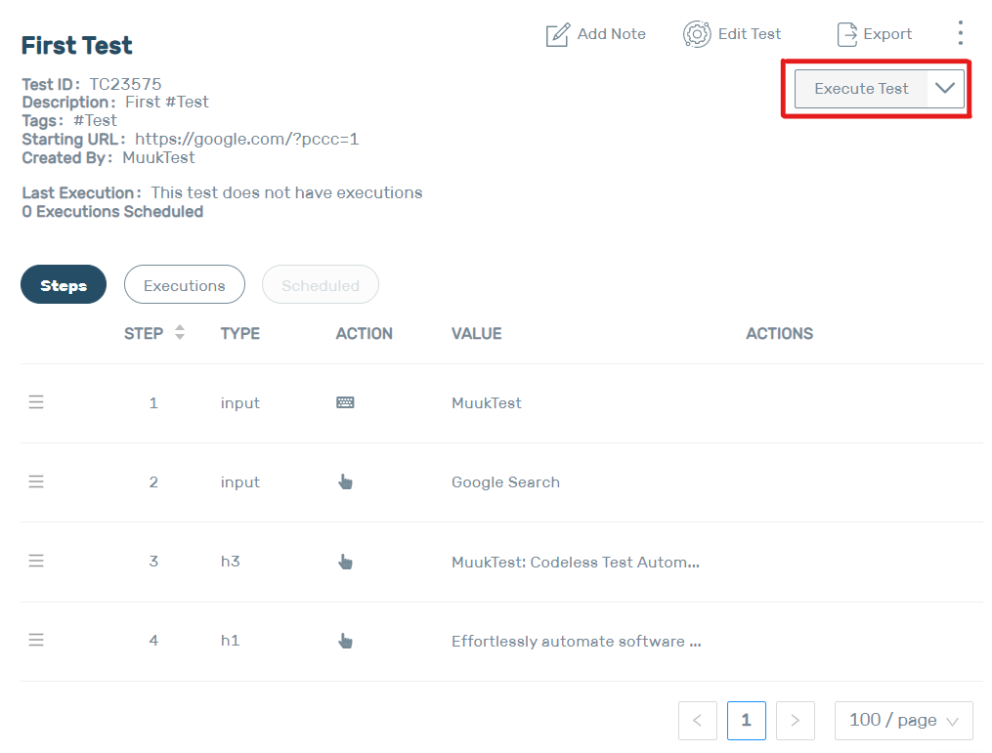Click the Add Note pencil icon
Image resolution: width=992 pixels, height=753 pixels.
[557, 35]
